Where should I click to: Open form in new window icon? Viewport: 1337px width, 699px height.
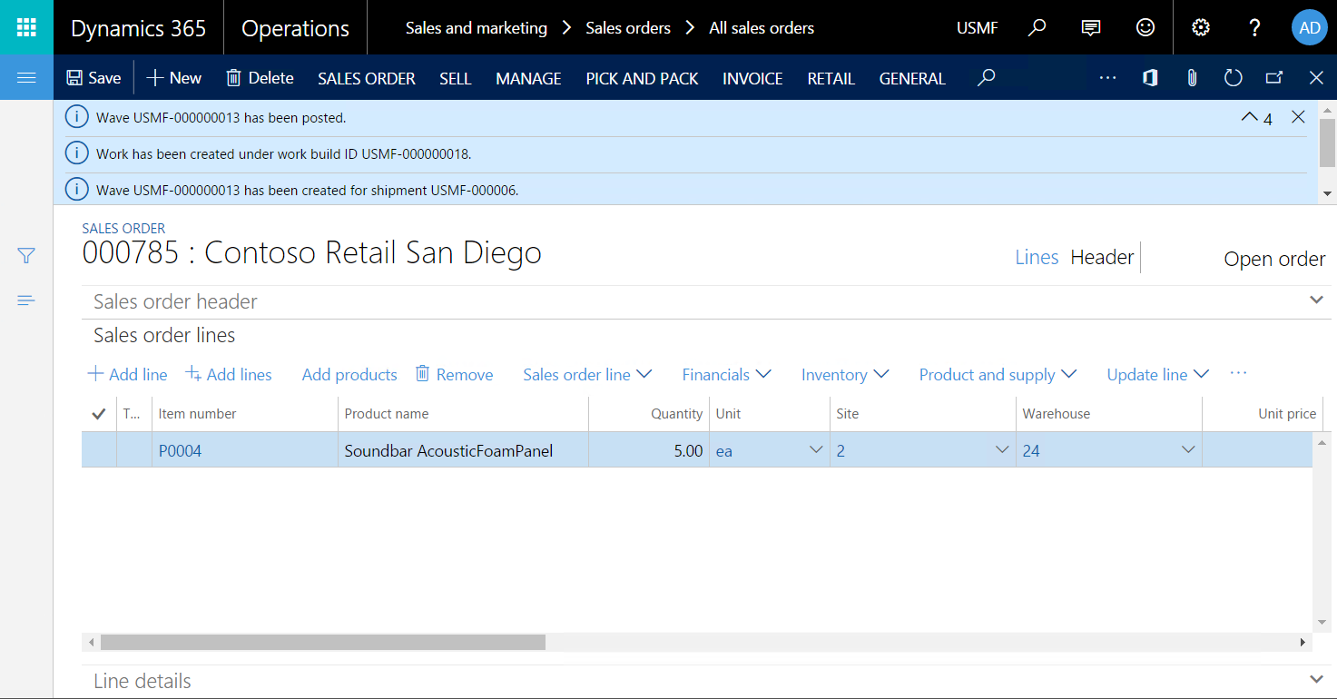[x=1274, y=78]
